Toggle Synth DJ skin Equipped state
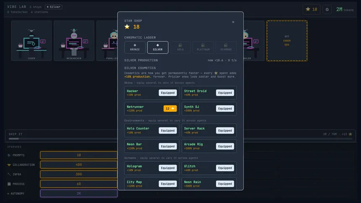This screenshot has width=361, height=203. coord(225,108)
